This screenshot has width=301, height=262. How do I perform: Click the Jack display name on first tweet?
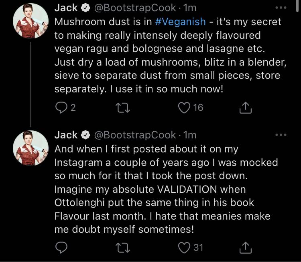tap(66, 8)
